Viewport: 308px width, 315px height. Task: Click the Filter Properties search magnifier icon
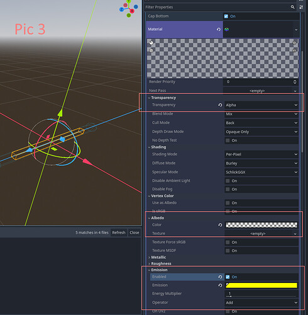coord(292,7)
